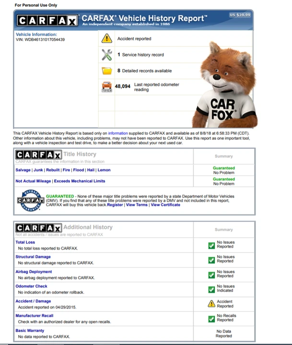292x345 pixels.
Task: Open the Basic Warranty heading link
Action: pos(30,331)
